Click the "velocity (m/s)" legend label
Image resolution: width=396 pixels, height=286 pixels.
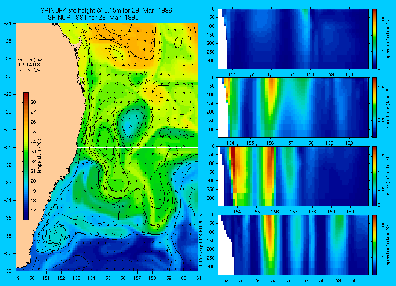(31, 60)
